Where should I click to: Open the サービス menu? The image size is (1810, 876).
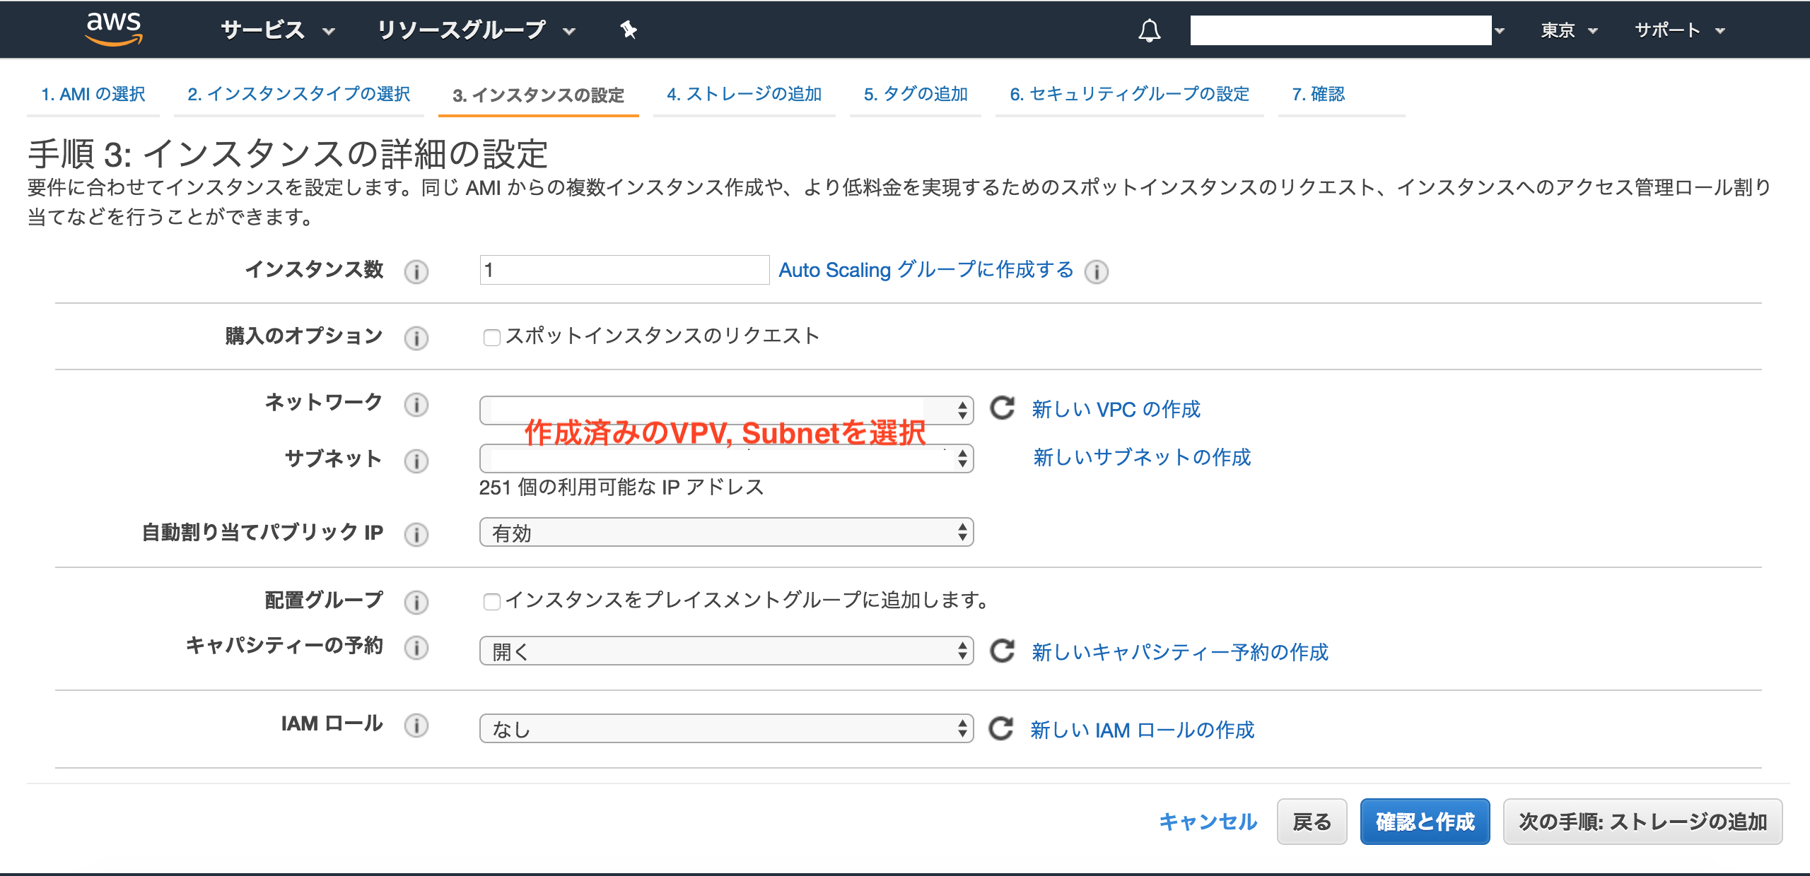click(277, 30)
